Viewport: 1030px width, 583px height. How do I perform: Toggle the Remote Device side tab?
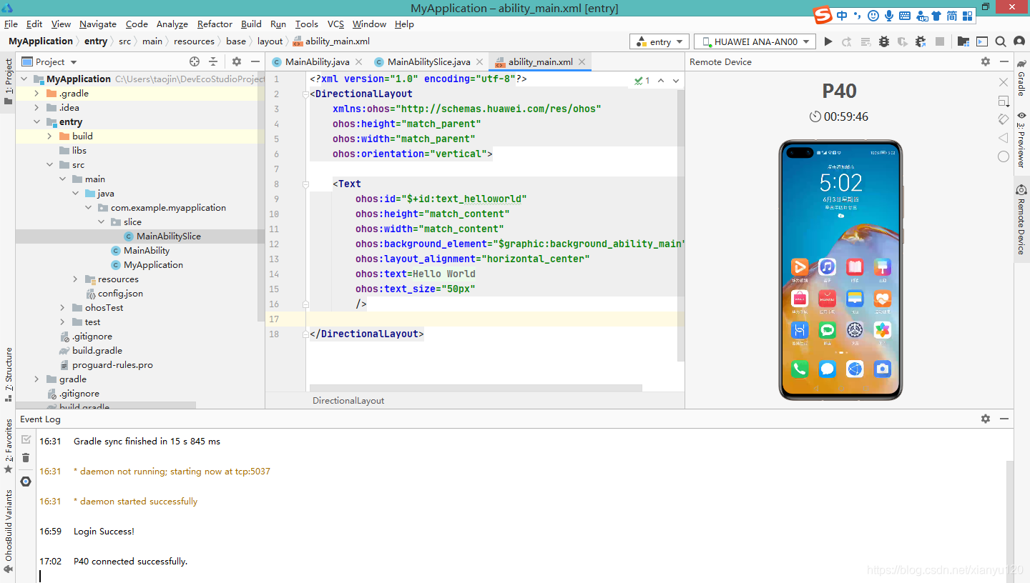pos(1021,221)
